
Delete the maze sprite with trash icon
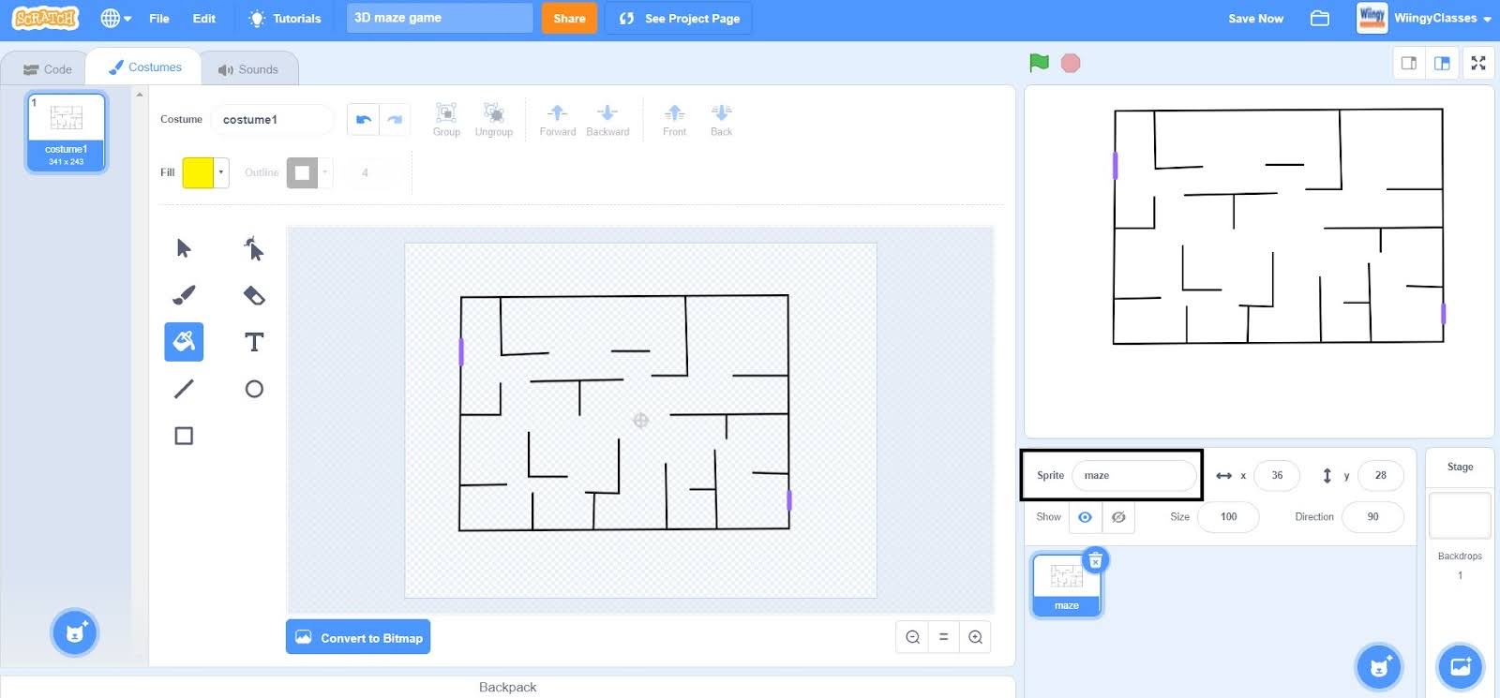point(1095,560)
